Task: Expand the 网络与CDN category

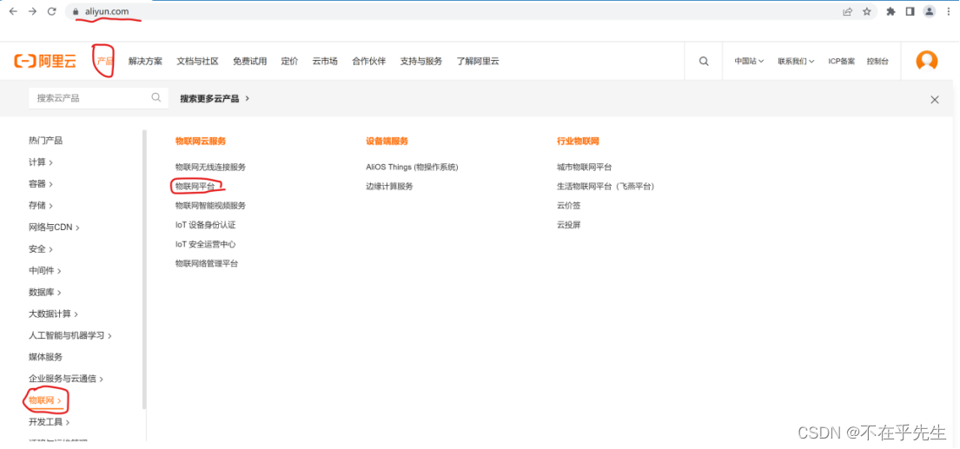Action: pos(54,228)
